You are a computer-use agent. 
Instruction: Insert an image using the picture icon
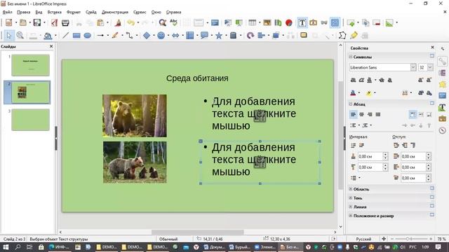pos(267,22)
